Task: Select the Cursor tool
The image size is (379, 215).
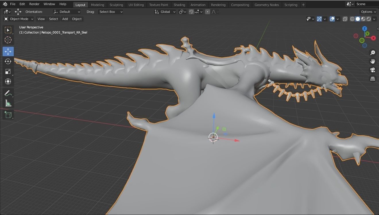Action: (x=8, y=40)
